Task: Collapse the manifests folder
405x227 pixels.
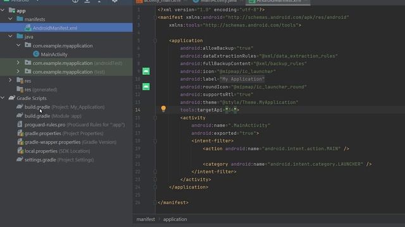Action: tap(10, 19)
